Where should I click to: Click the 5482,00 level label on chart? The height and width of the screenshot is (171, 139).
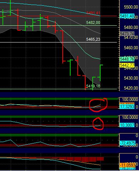(93, 22)
